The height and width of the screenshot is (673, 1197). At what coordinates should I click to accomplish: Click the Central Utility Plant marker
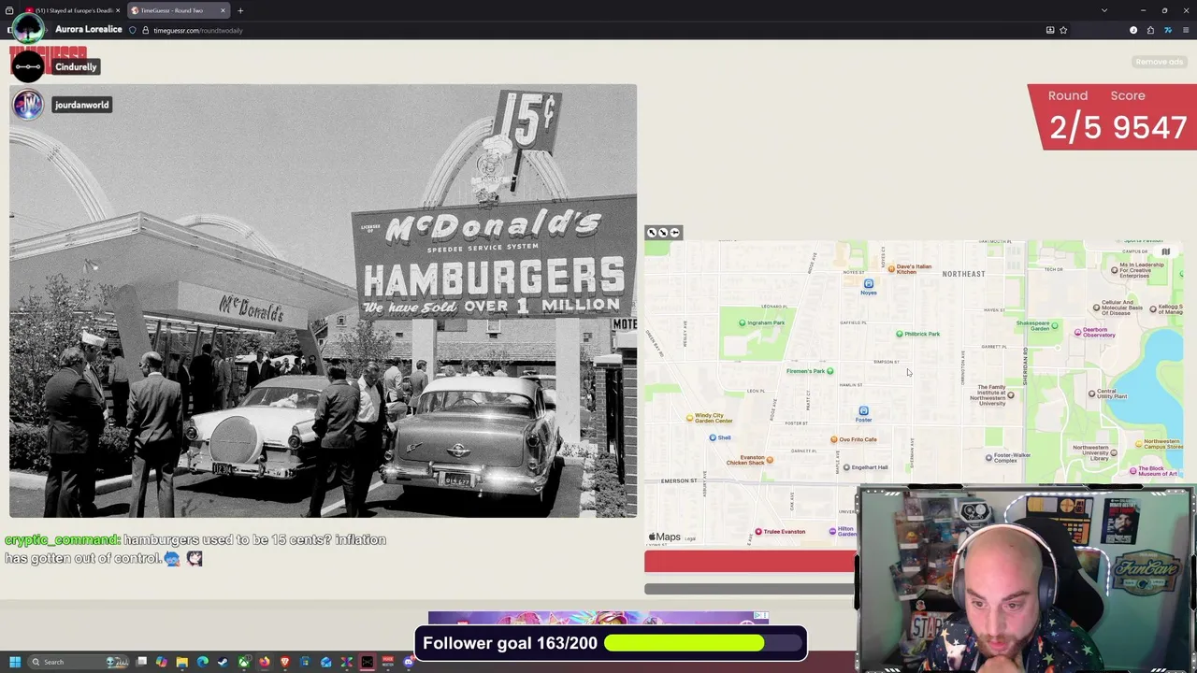[1091, 394]
